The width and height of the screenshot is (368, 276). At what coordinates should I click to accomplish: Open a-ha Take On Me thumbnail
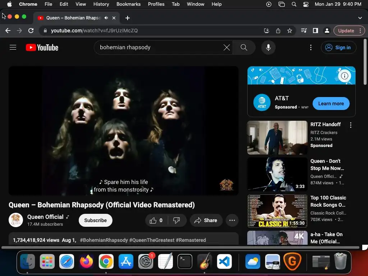[x=277, y=238]
